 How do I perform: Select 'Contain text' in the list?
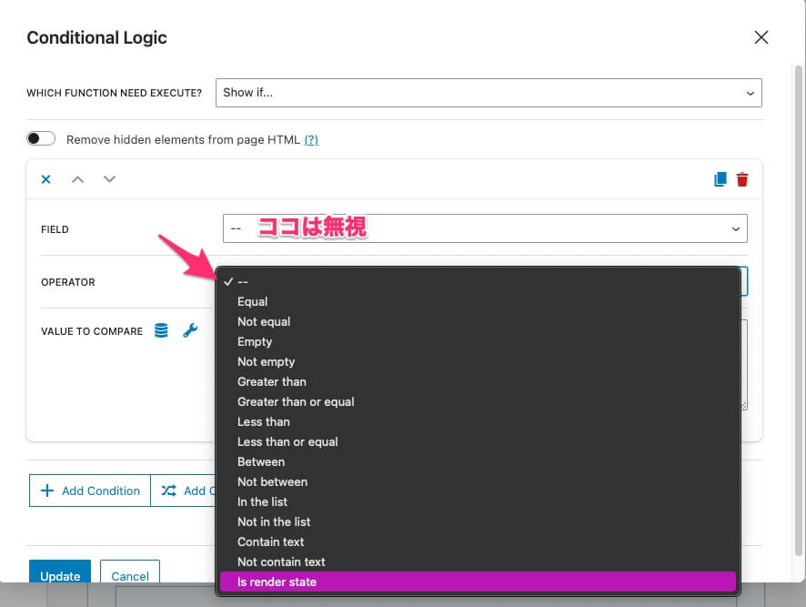point(270,541)
